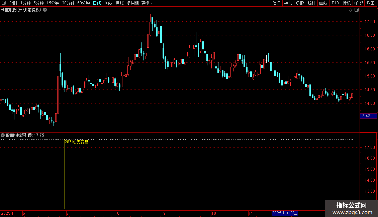Click month 6 on the time axis
Image resolution: width=378 pixels, height=217 pixels.
24,213
